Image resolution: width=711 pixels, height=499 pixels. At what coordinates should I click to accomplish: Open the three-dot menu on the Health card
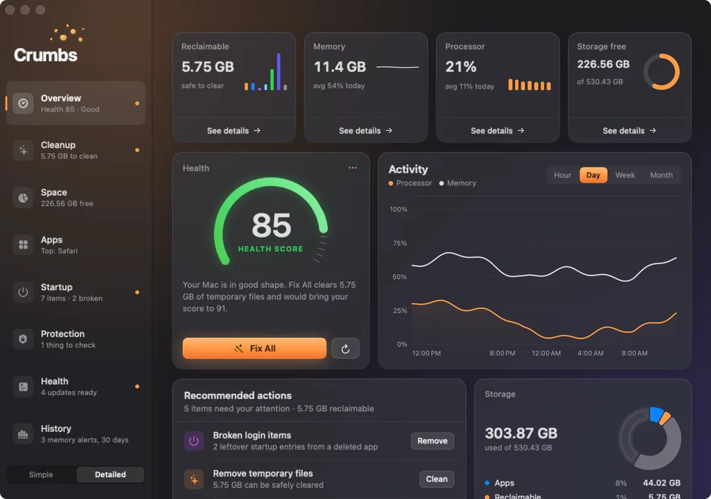(x=353, y=168)
